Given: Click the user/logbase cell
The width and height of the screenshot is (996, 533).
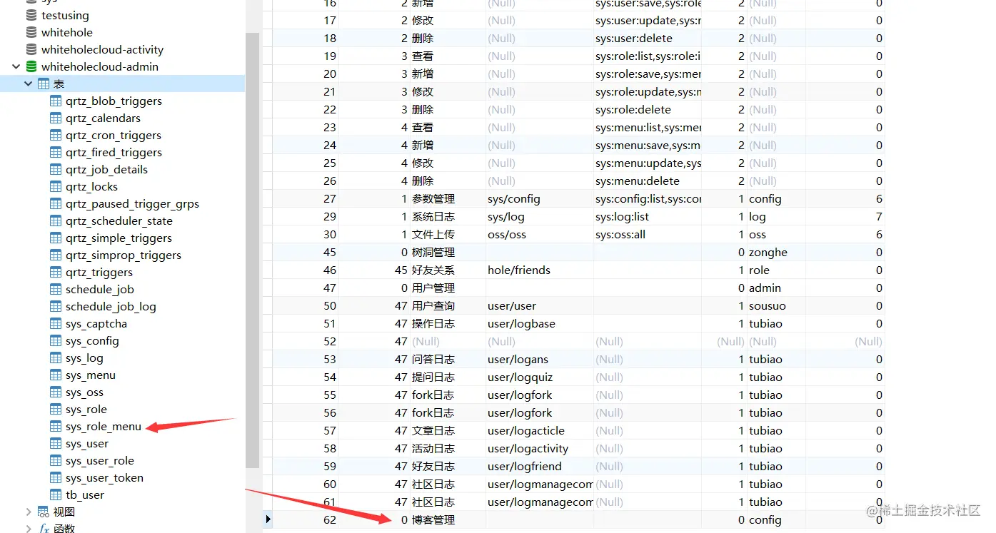Looking at the screenshot, I should [x=521, y=324].
